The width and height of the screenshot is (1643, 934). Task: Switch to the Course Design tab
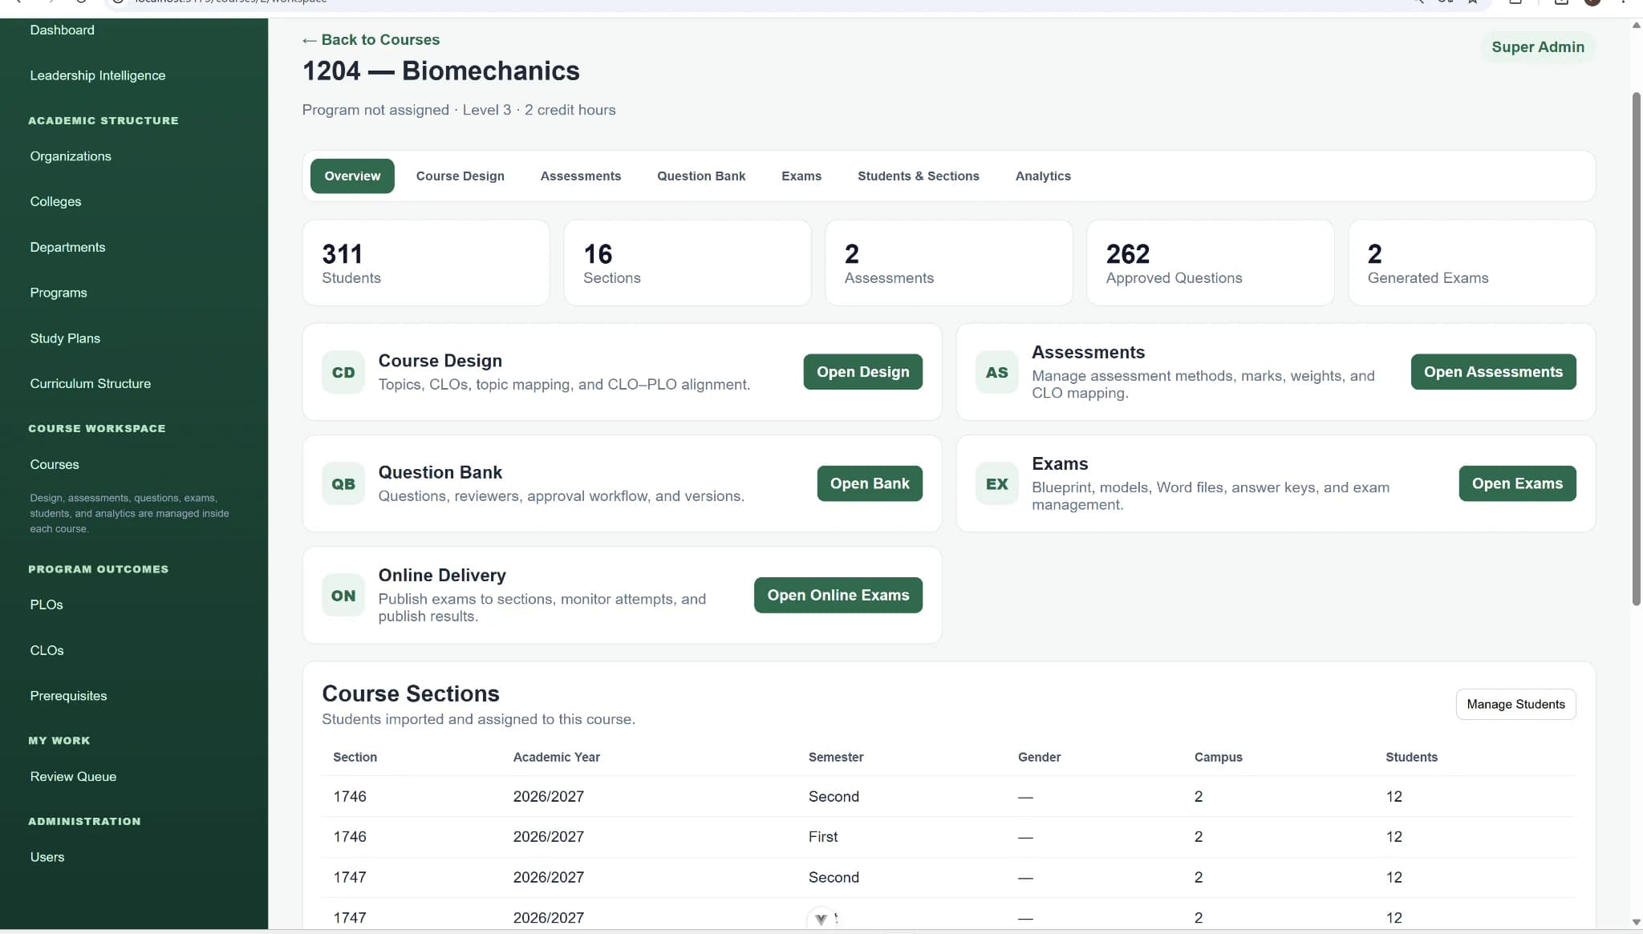[460, 176]
